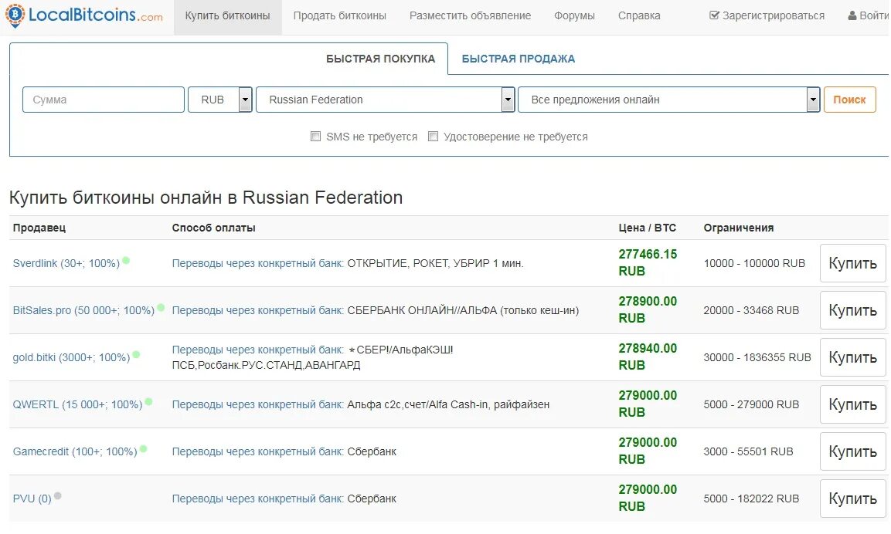This screenshot has height=534, width=891.
Task: Click PVU's gray offline status dot
Action: point(57,496)
